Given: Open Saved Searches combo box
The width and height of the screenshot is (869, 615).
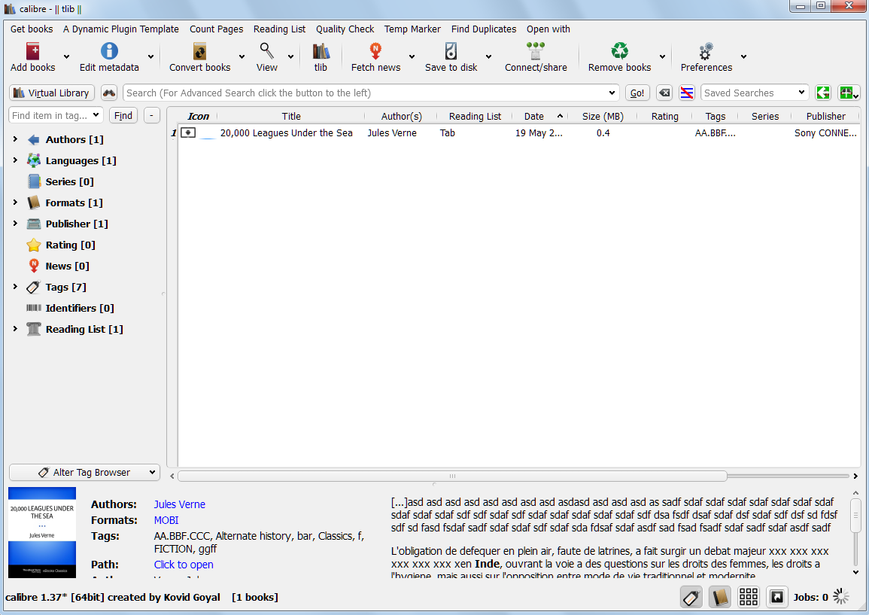Looking at the screenshot, I should (755, 93).
